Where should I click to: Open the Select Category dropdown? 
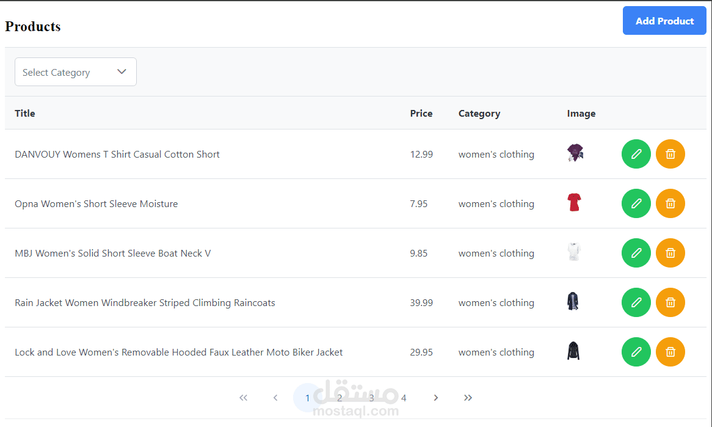point(75,71)
